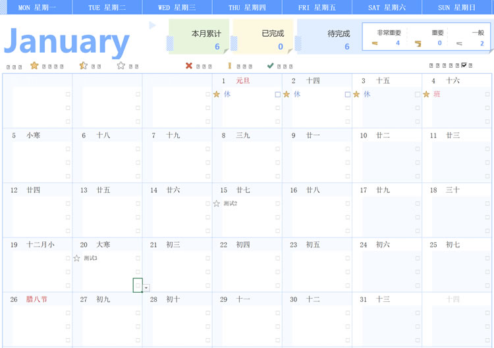The width and height of the screenshot is (494, 348).
Task: Click the 测试2 task on January 15
Action: coord(231,203)
